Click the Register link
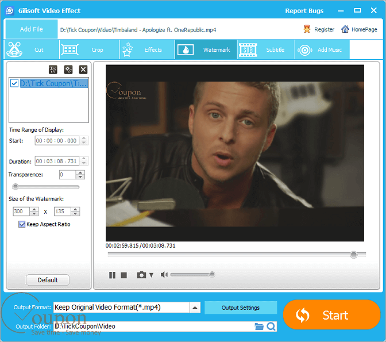The image size is (386, 342). pyautogui.click(x=324, y=29)
